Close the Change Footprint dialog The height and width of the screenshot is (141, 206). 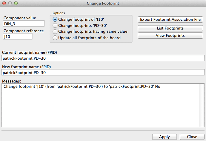[x=192, y=137]
